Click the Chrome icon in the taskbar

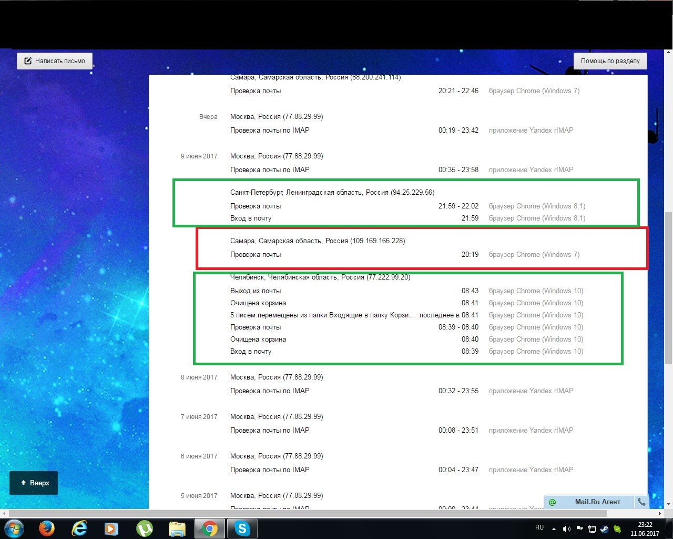coord(210,528)
